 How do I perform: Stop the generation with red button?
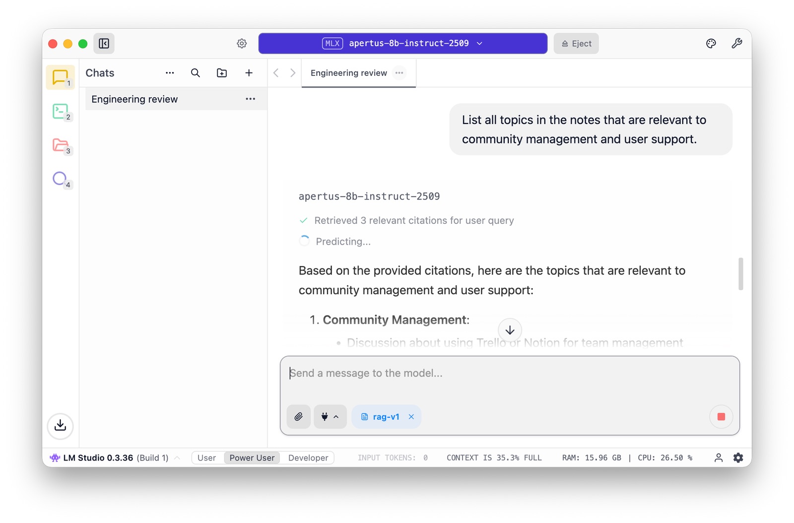[721, 417]
